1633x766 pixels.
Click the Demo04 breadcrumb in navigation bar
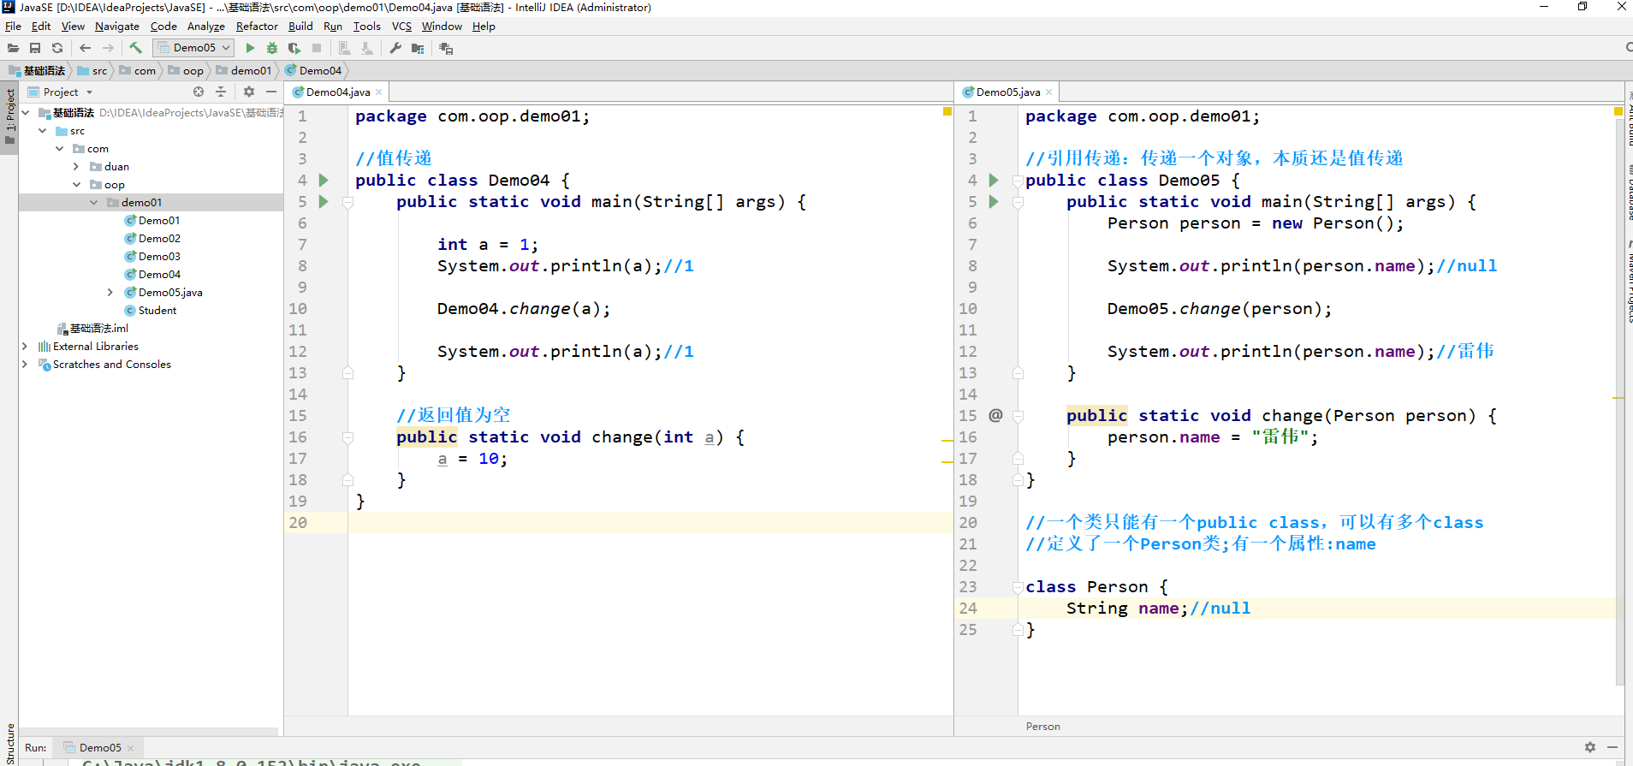click(313, 70)
